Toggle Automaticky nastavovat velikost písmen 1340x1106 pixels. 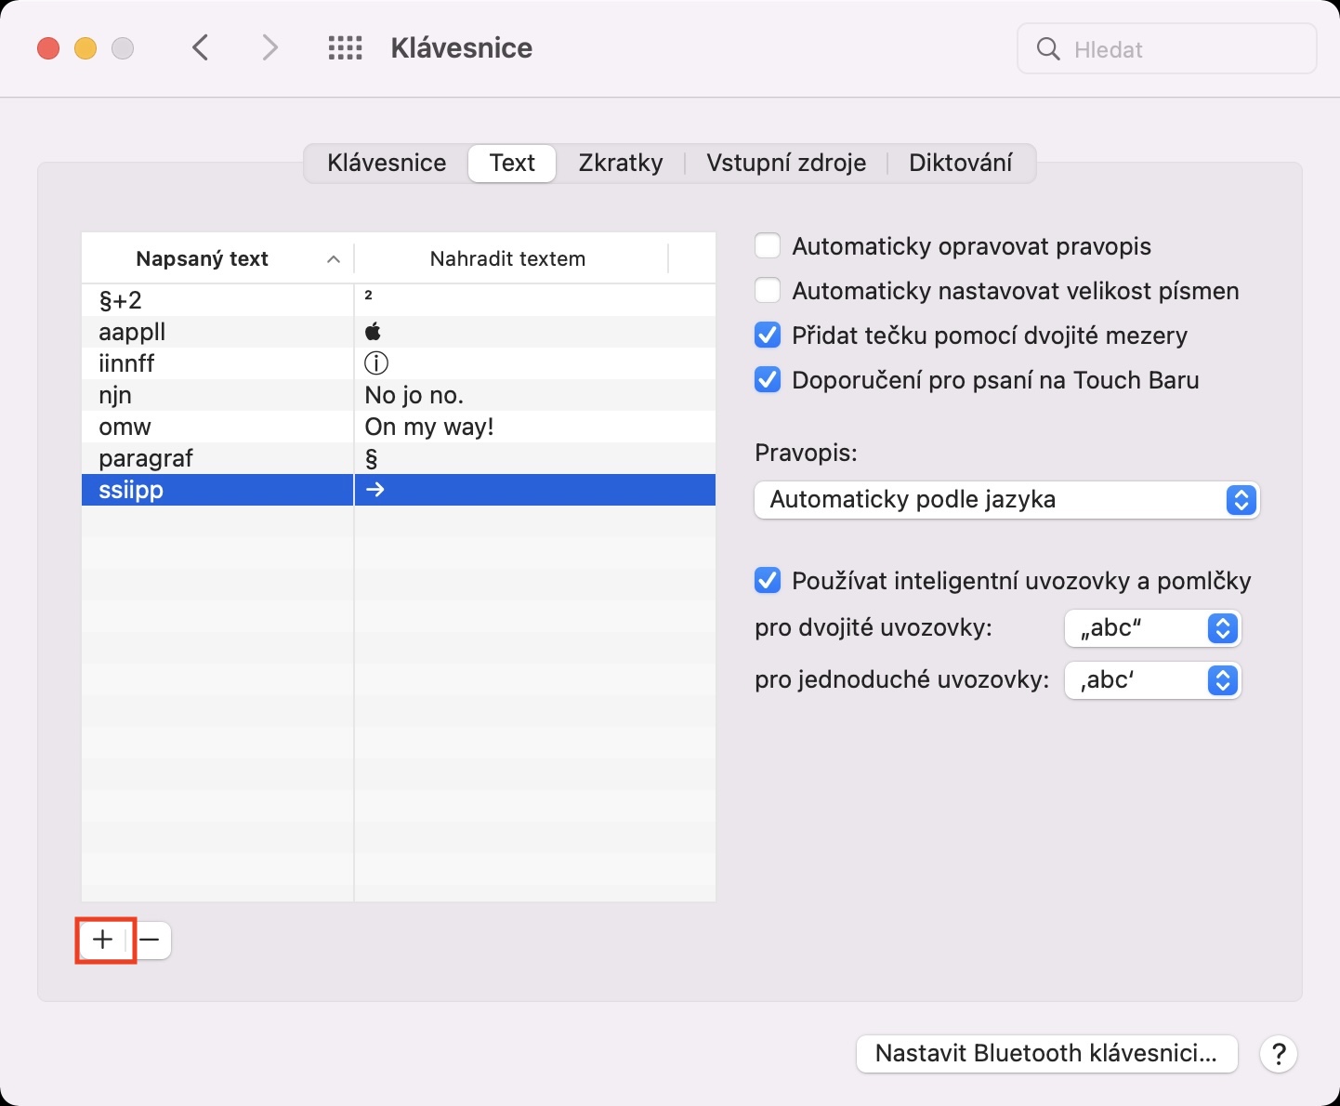[x=768, y=291]
